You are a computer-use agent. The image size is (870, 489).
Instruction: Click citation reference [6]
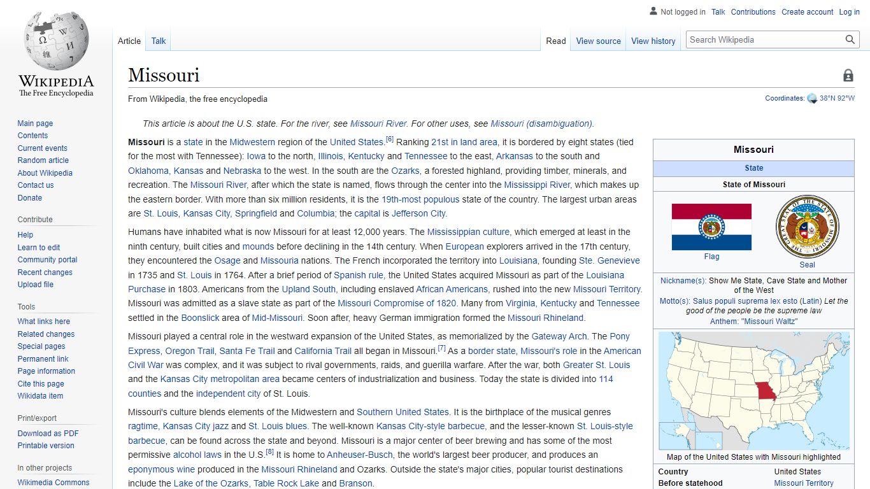[x=390, y=139]
